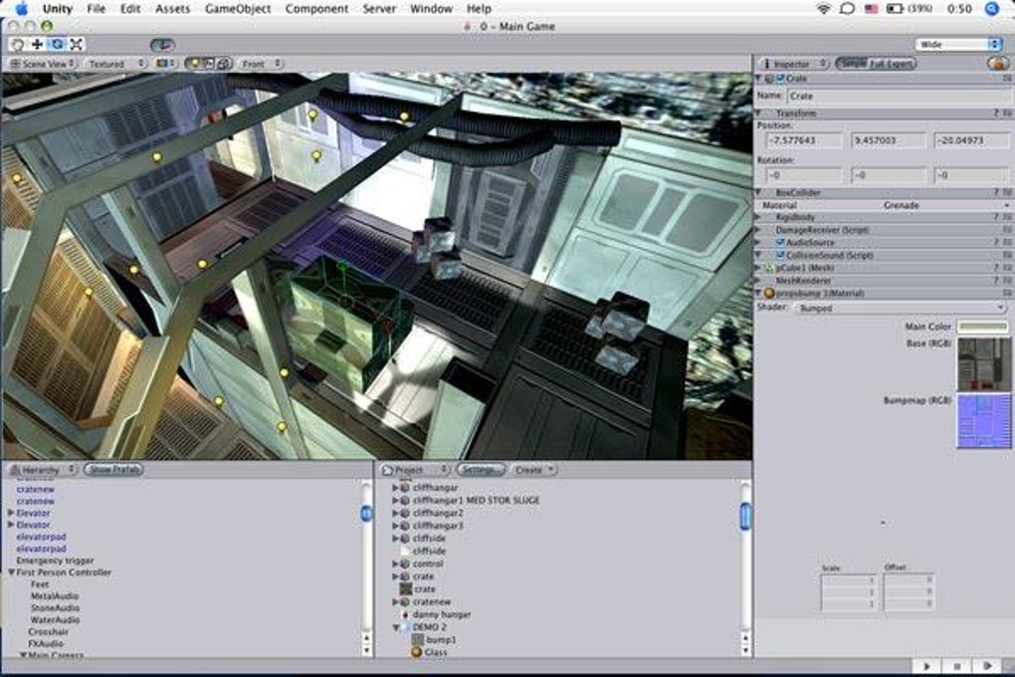This screenshot has width=1015, height=677.
Task: Disable the AudioSource component checkbox
Action: click(780, 242)
